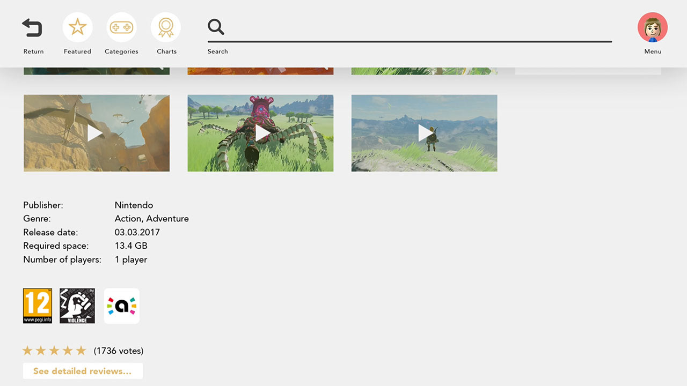Select the publisher name Nintendo

click(134, 205)
